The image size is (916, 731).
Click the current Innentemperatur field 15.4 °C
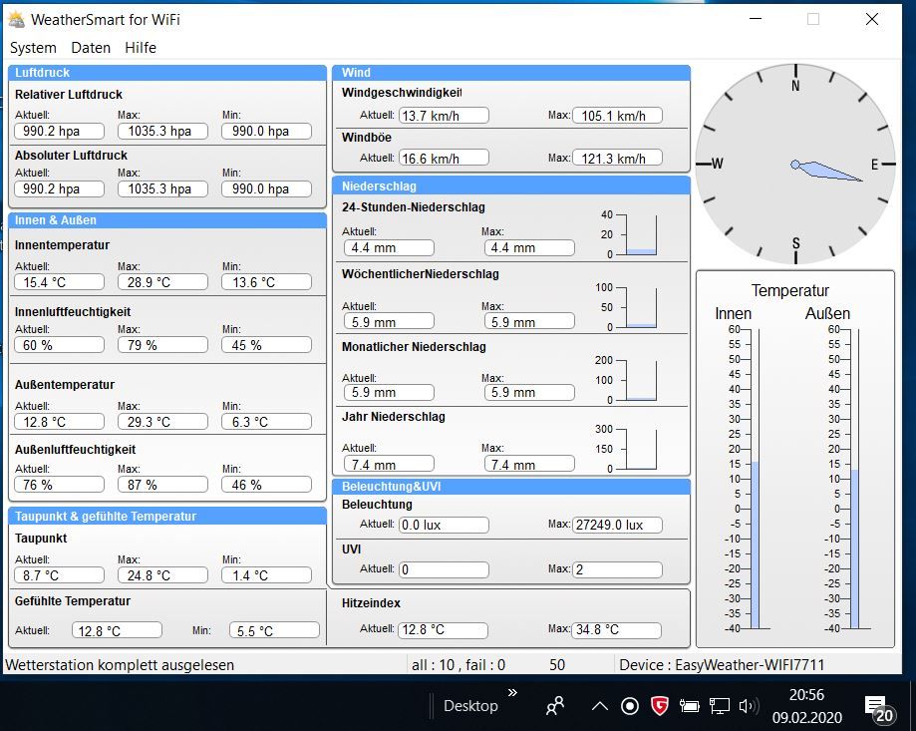pyautogui.click(x=60, y=282)
